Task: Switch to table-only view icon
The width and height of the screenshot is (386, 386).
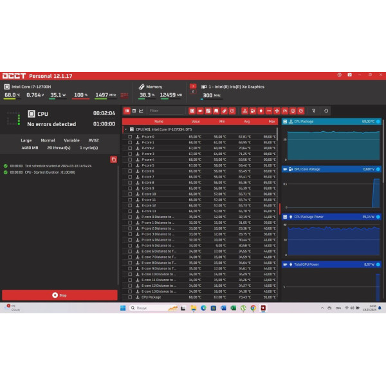Action: pos(134,111)
